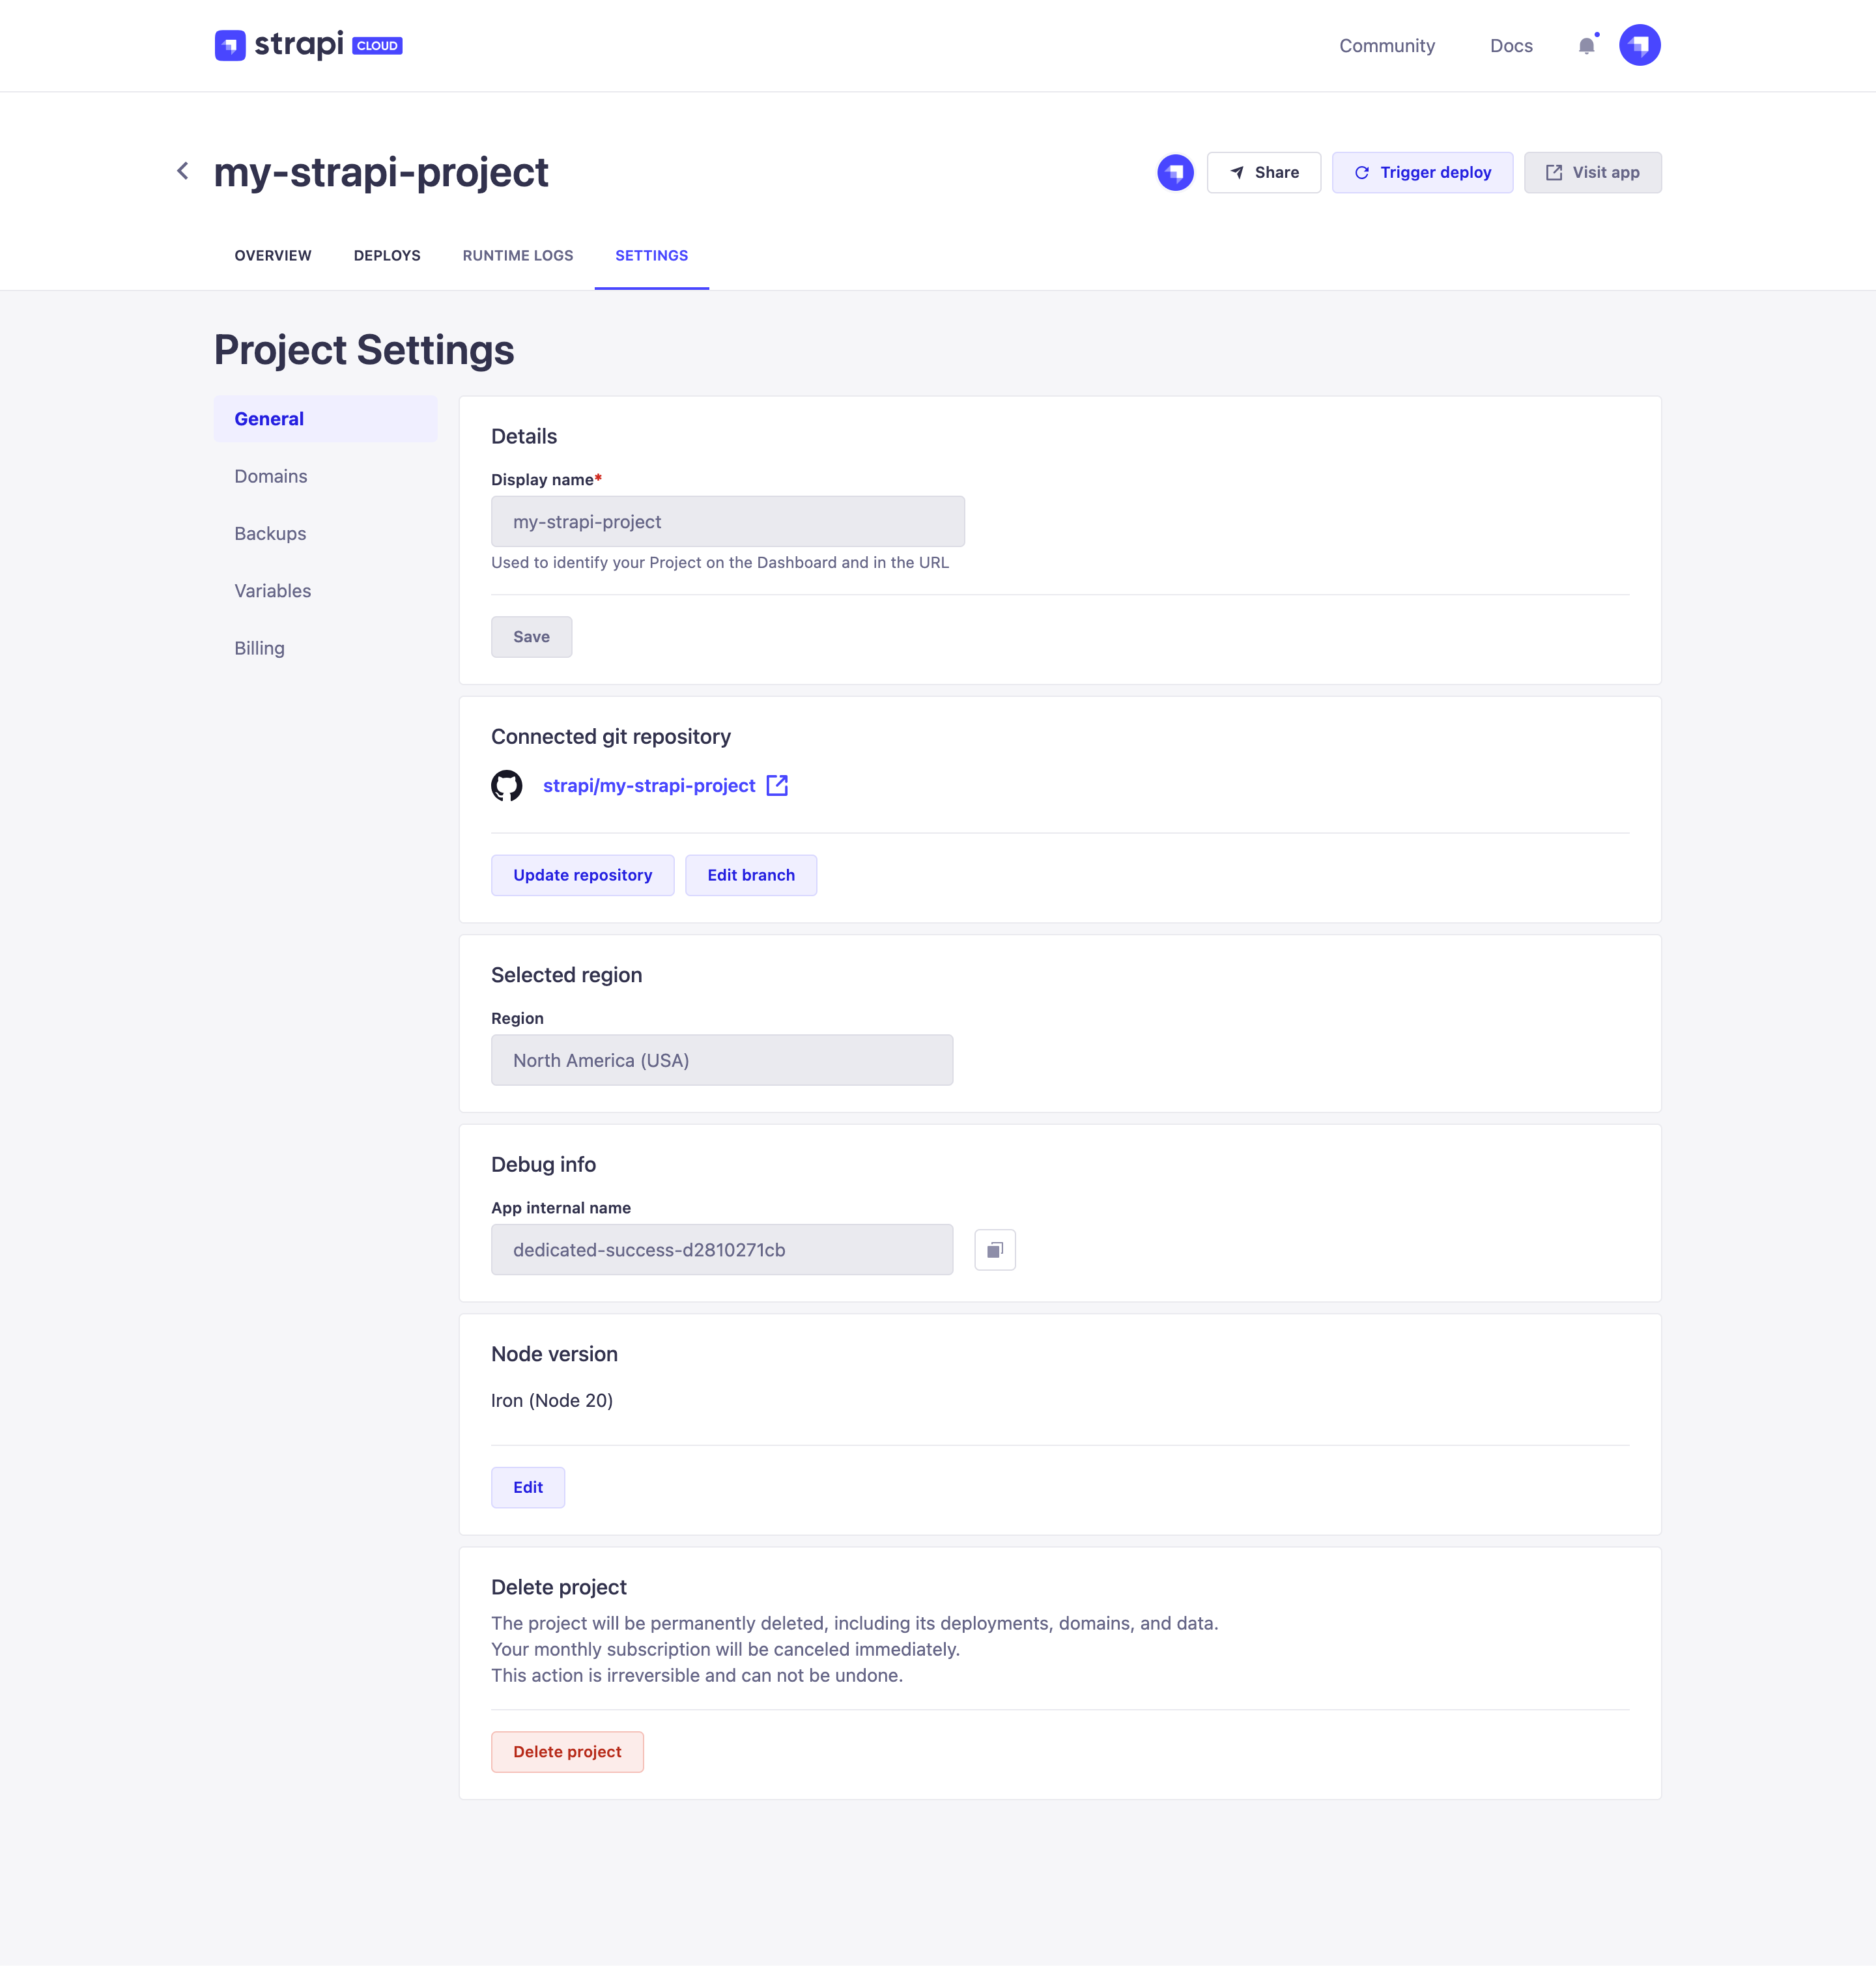
Task: Delete the project
Action: 567,1751
